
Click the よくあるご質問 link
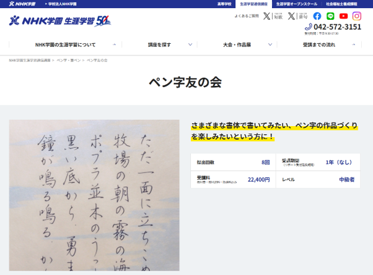coord(247,16)
